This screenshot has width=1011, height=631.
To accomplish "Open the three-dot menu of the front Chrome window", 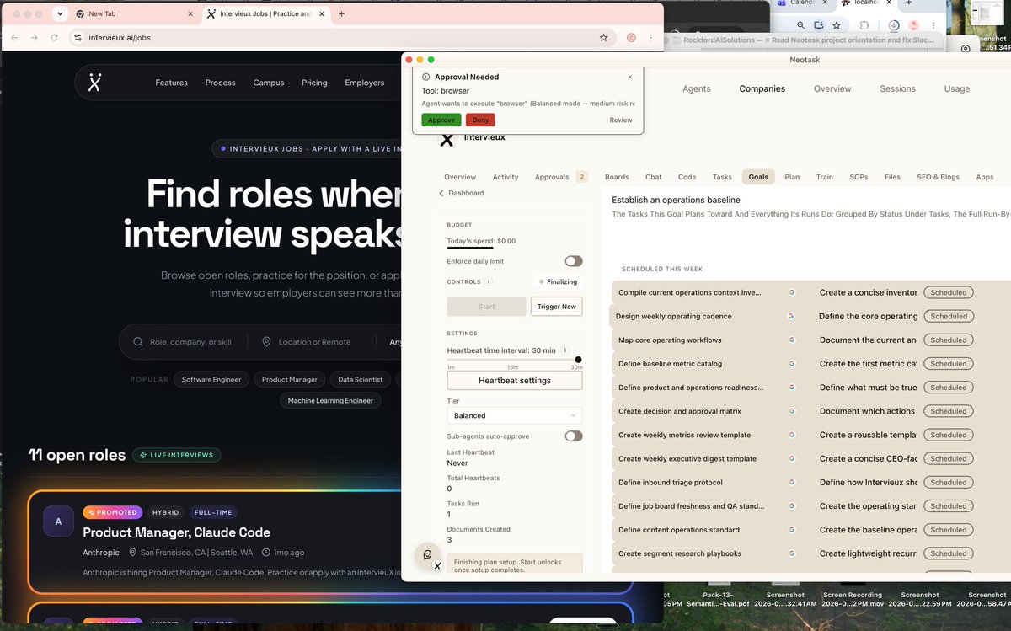I will 651,38.
